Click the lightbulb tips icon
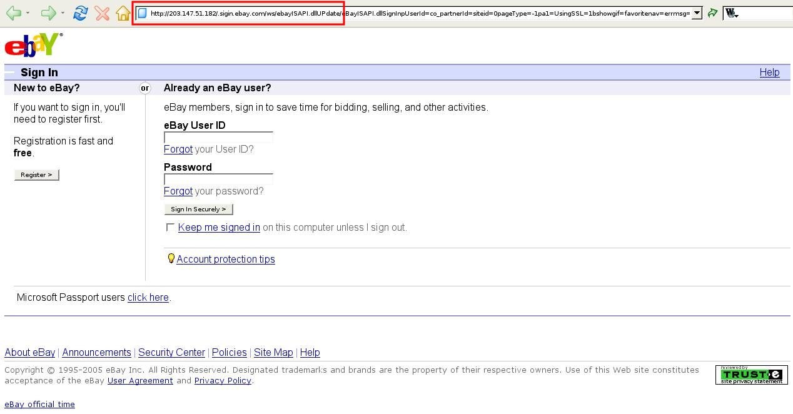Screen dimensions: 793x414 coord(171,258)
